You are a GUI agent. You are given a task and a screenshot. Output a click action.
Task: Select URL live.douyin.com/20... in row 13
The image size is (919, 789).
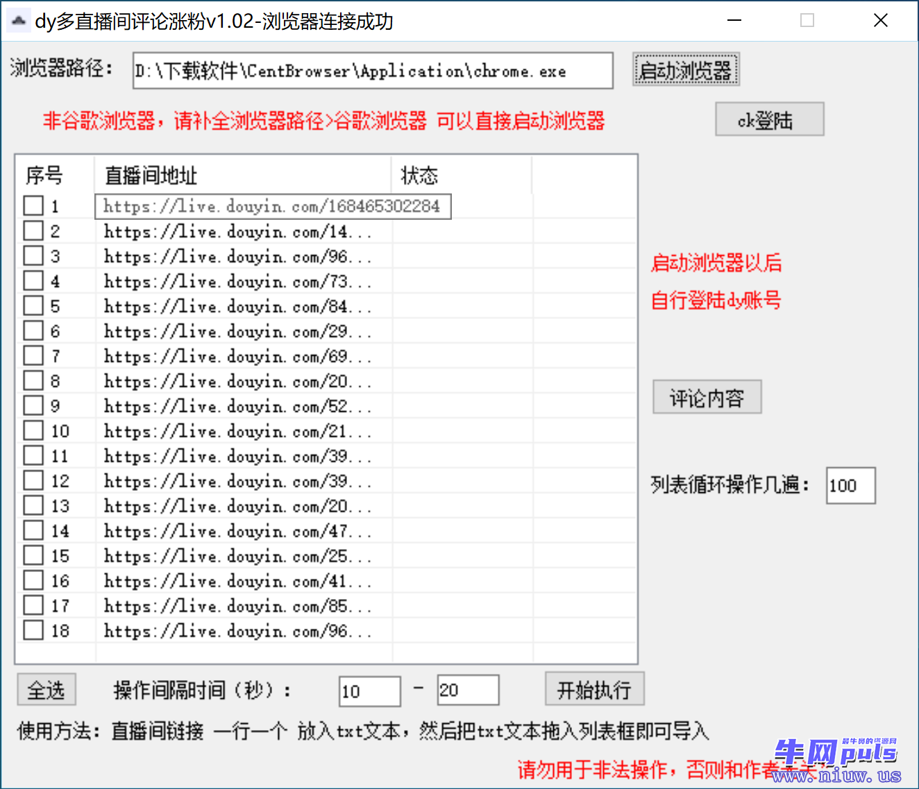click(x=238, y=506)
